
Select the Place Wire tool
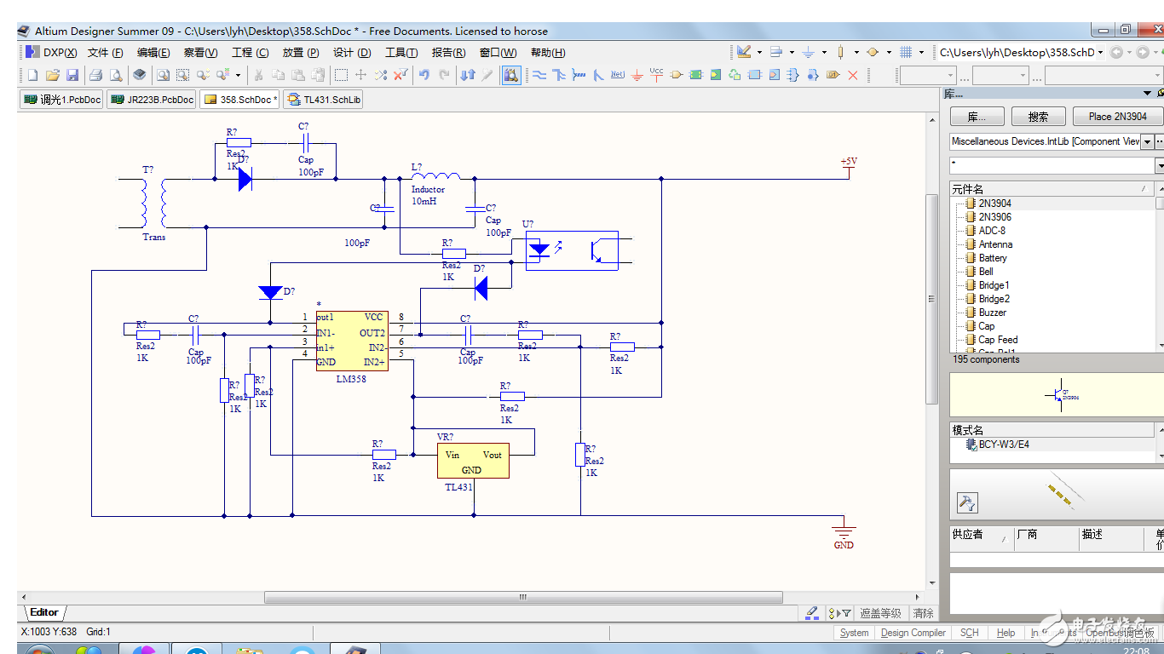(x=539, y=75)
